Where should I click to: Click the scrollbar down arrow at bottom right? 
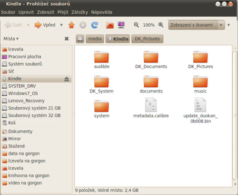click(235, 184)
